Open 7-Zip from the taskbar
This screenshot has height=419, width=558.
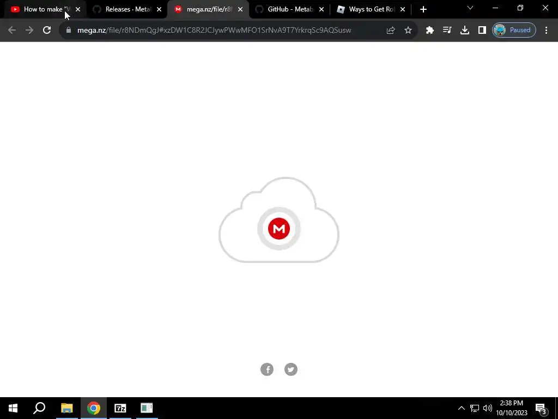pyautogui.click(x=120, y=408)
